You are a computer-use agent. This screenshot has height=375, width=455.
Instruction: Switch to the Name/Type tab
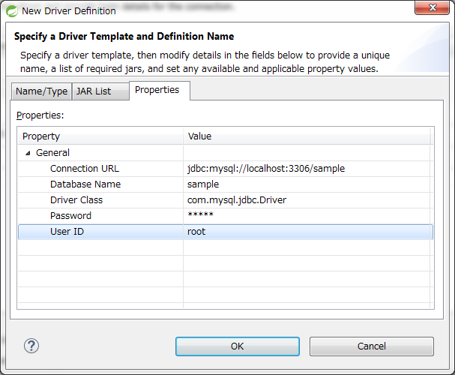[41, 91]
